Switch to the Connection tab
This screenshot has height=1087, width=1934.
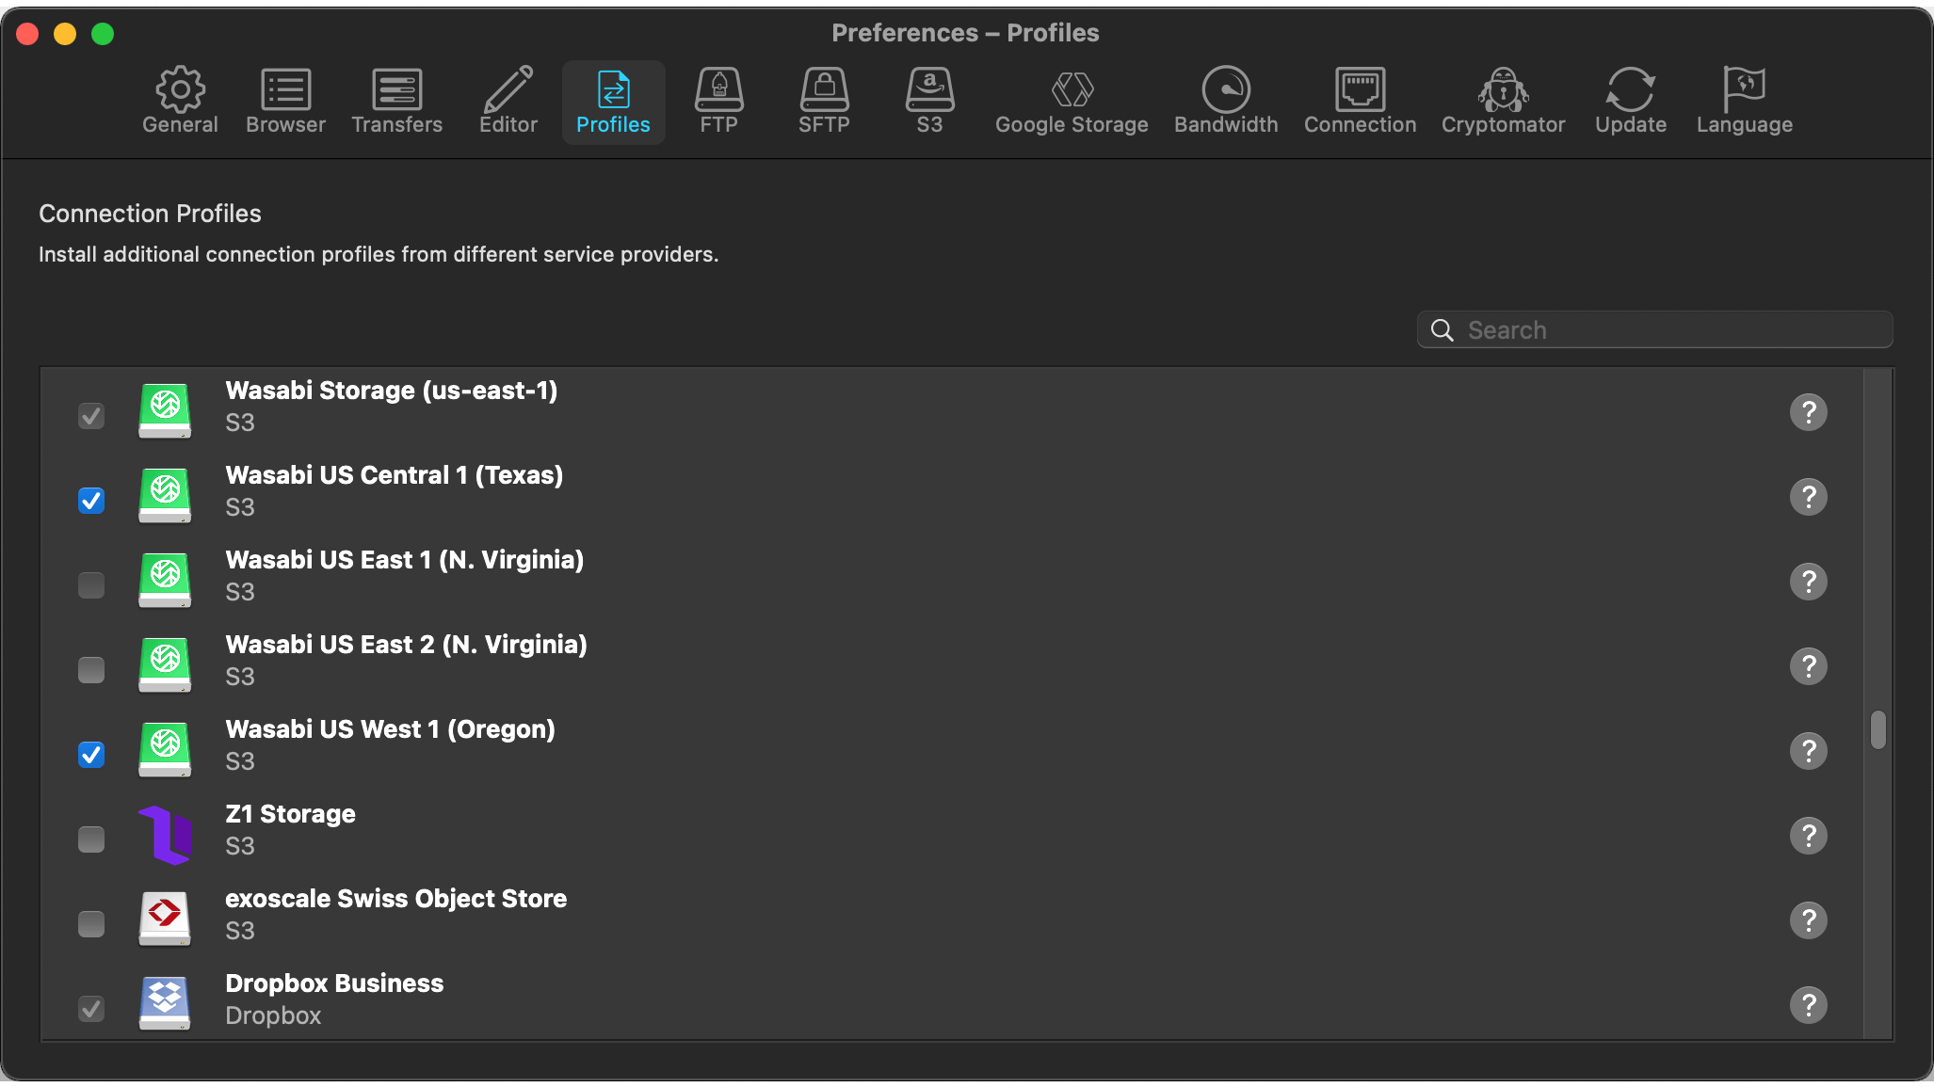(1360, 102)
